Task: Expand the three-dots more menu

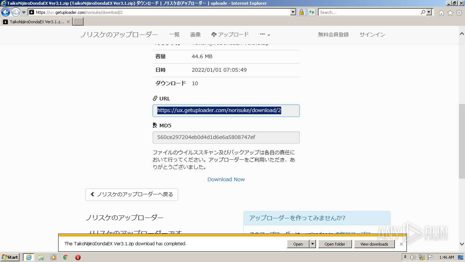Action: (x=265, y=35)
